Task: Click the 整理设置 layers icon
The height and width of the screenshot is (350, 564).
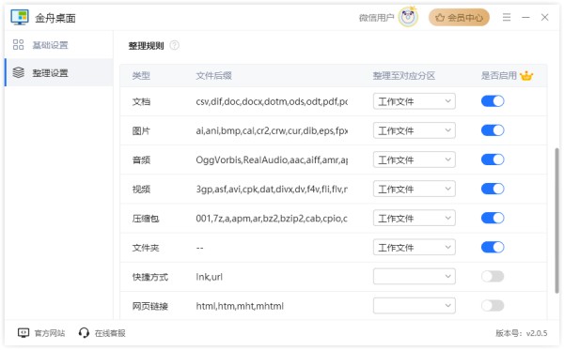Action: (19, 72)
